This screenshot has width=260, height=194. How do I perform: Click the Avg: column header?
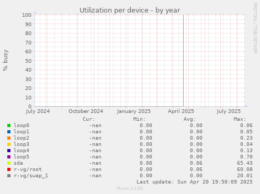(x=189, y=119)
